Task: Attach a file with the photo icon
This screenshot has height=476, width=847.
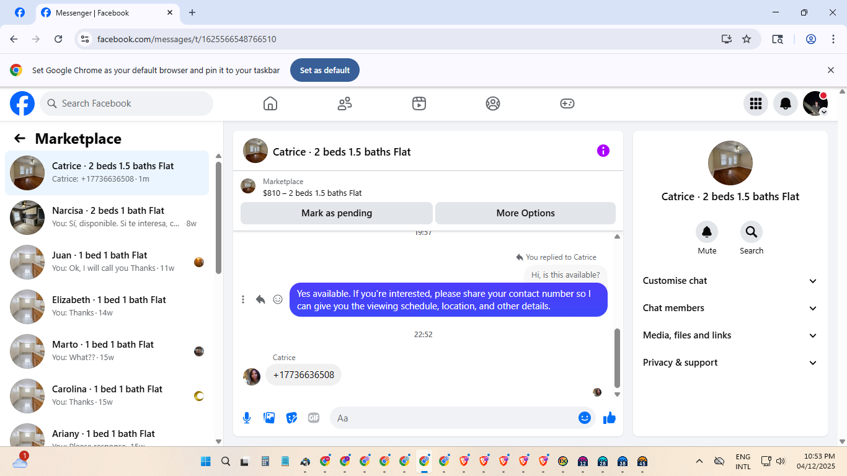Action: (x=269, y=418)
